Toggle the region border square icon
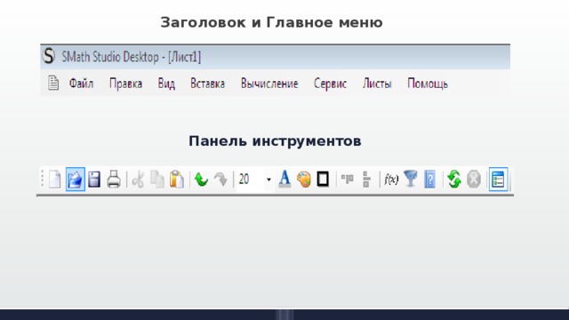The height and width of the screenshot is (320, 569). coord(323,180)
